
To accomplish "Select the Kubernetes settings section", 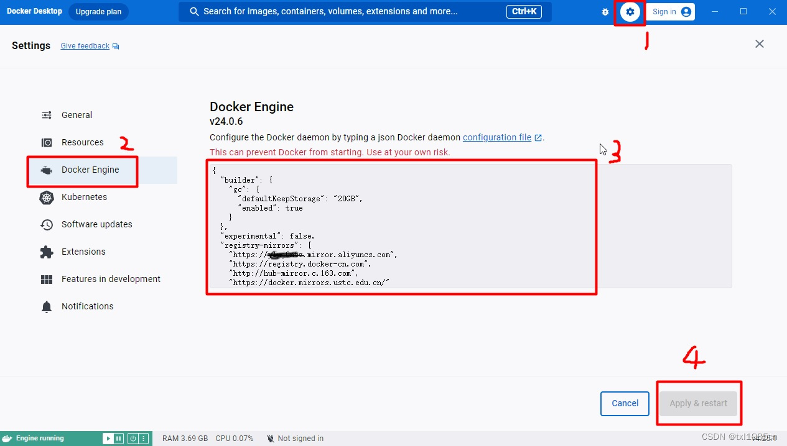I will coord(83,197).
